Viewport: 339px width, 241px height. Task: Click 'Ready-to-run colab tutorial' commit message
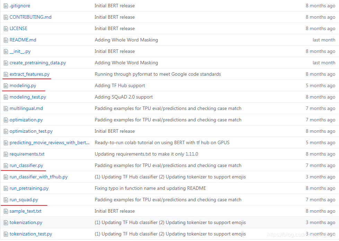(x=162, y=143)
